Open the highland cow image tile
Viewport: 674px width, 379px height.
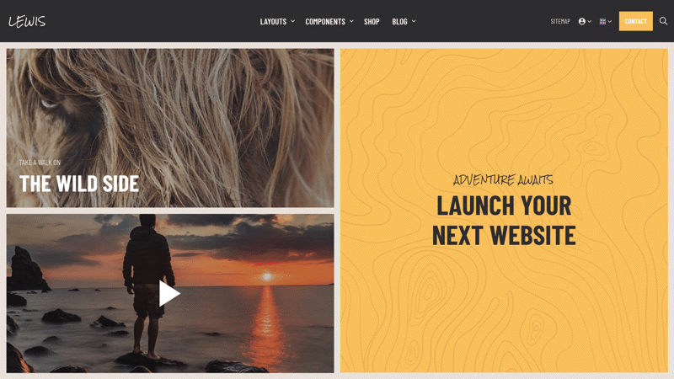(170, 128)
